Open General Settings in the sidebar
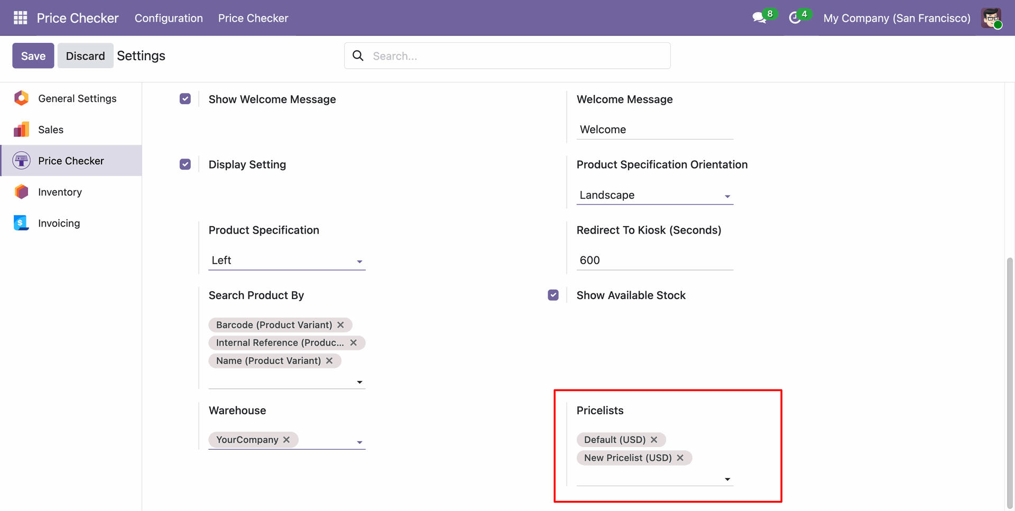The image size is (1015, 511). click(x=77, y=98)
